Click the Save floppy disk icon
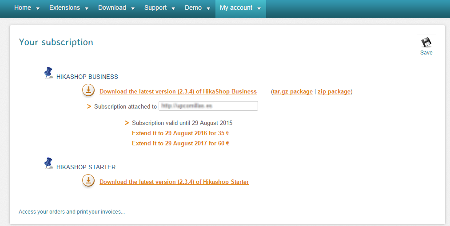The image size is (450, 226). tap(426, 42)
